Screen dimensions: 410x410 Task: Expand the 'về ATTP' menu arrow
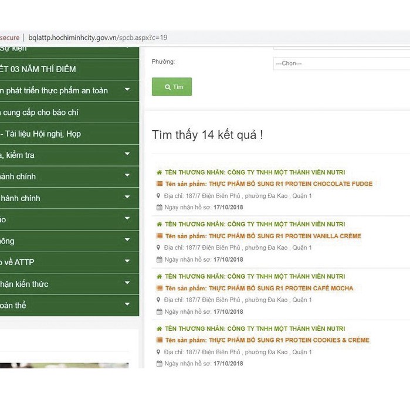[x=127, y=261]
